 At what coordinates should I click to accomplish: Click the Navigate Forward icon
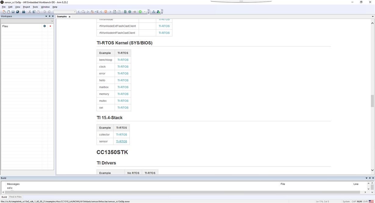click(x=119, y=12)
